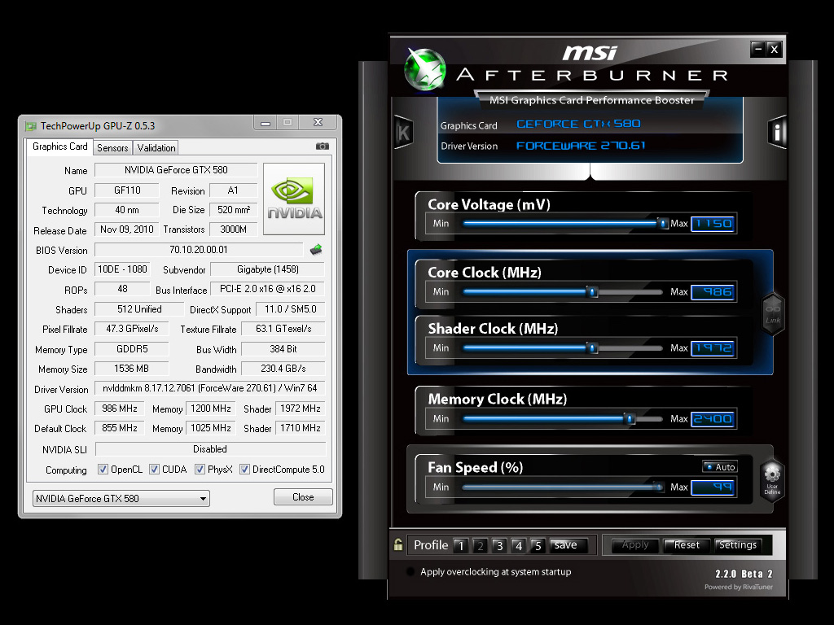834x625 pixels.
Task: Toggle the DirectCompute 5.0 checkbox
Action: pyautogui.click(x=244, y=470)
